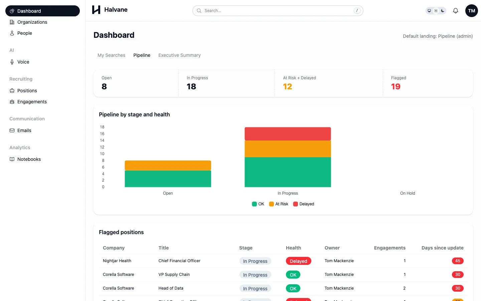Viewport: 481px width, 301px height.
Task: Click the Flagged positions heading
Action: click(x=121, y=232)
